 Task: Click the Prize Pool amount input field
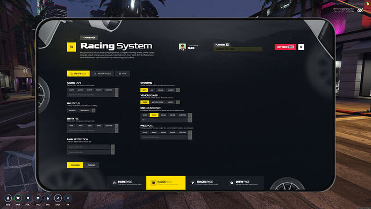pyautogui.click(x=164, y=137)
